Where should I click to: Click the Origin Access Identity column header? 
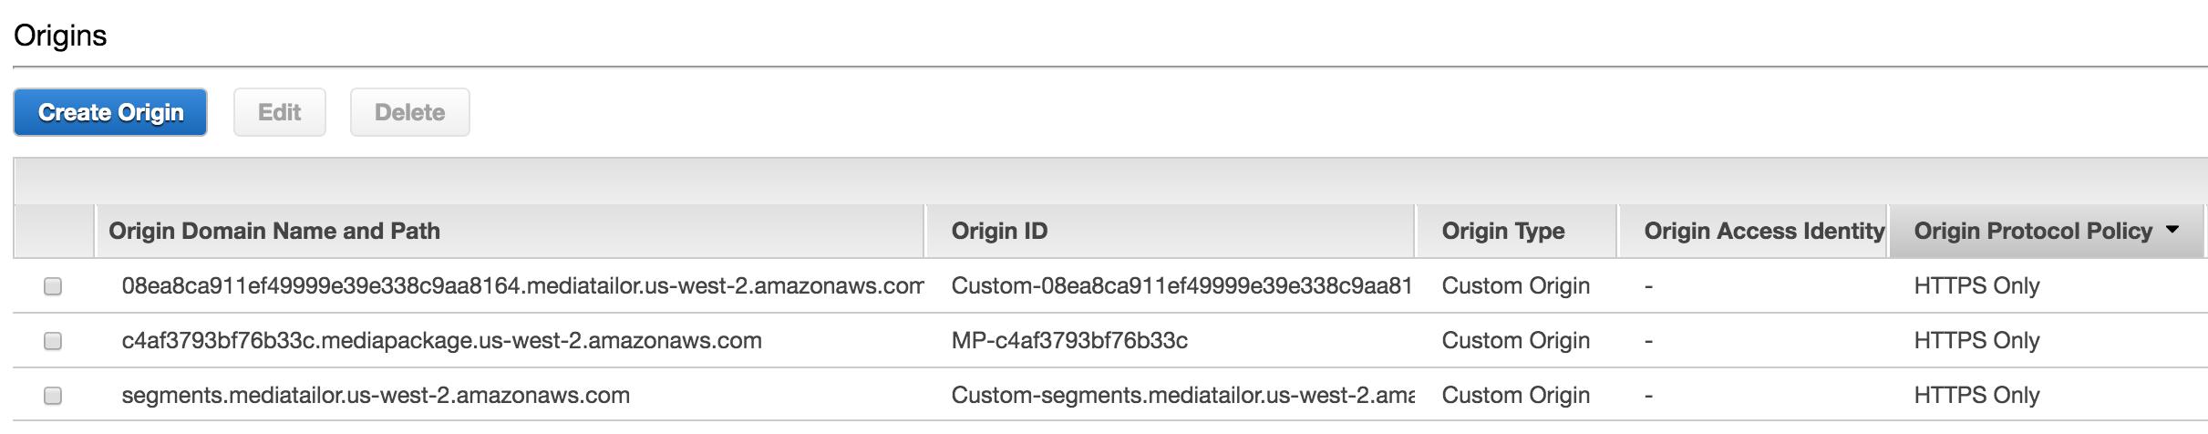point(1764,232)
